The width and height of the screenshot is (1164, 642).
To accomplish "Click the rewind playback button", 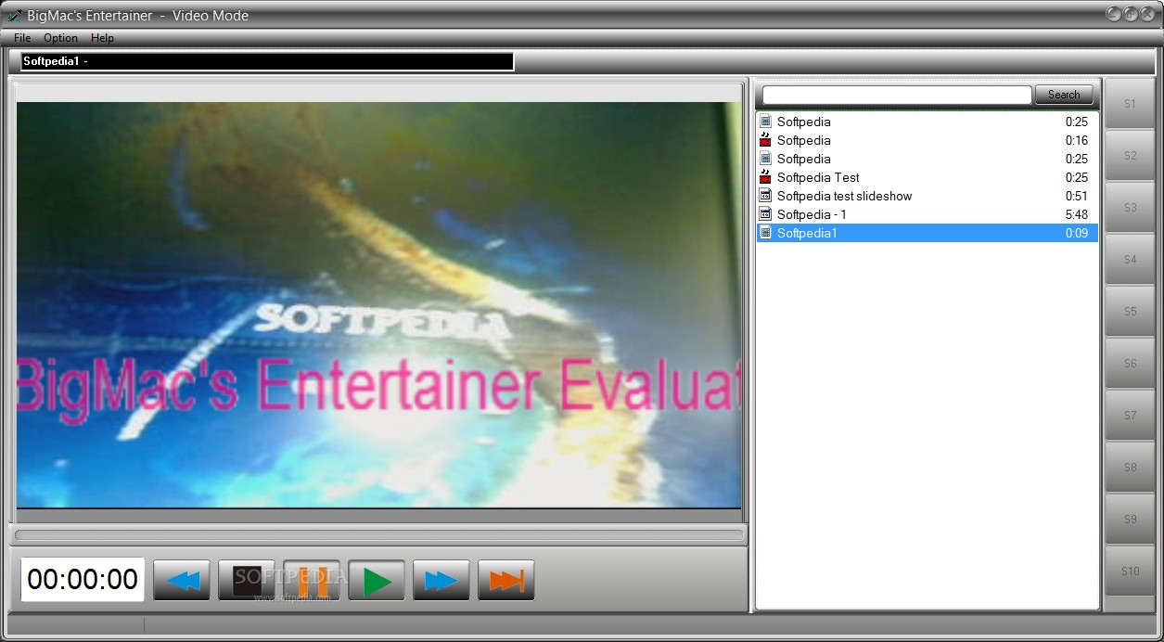I will pos(182,581).
